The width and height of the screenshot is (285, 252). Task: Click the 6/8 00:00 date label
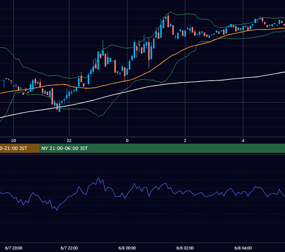[127, 248]
